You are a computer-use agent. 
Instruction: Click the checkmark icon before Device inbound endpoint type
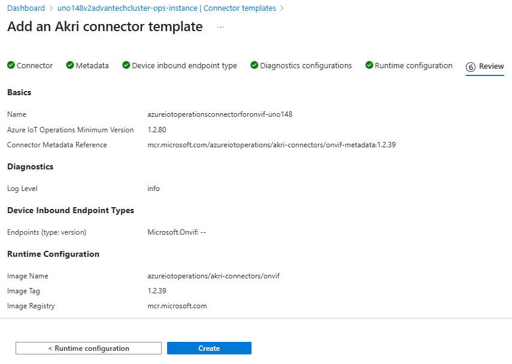click(126, 66)
